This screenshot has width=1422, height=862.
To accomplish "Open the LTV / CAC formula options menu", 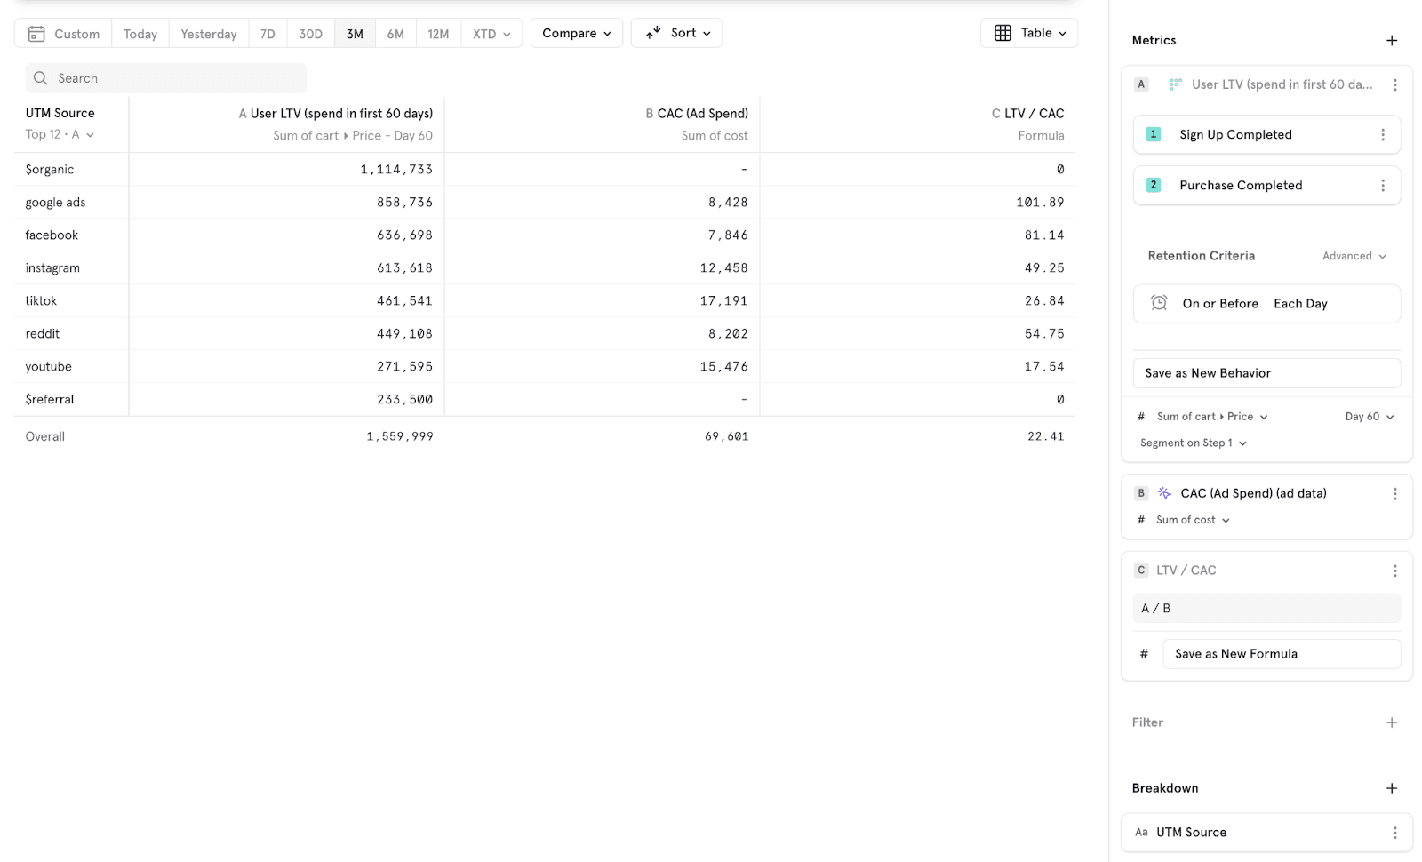I will [1394, 571].
